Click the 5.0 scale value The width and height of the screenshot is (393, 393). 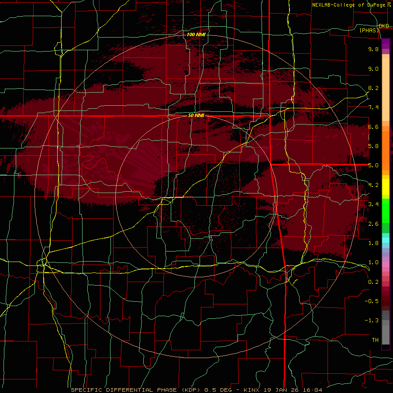tap(373, 165)
